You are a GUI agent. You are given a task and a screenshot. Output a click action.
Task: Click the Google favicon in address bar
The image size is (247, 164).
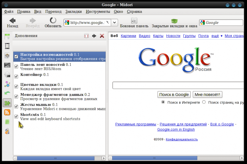click(67, 22)
